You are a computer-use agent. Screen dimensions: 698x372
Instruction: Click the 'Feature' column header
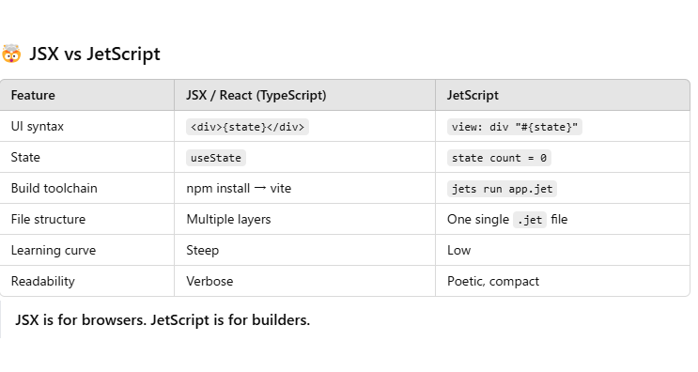tap(33, 95)
